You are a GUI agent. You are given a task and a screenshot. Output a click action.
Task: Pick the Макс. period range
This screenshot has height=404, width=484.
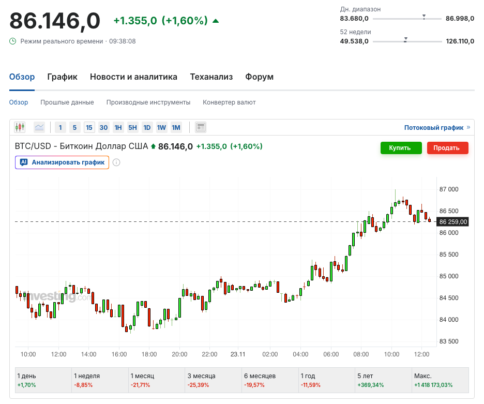coord(440,380)
